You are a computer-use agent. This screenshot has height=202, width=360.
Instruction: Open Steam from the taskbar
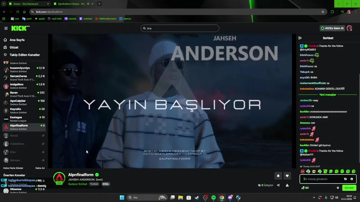tap(197, 198)
